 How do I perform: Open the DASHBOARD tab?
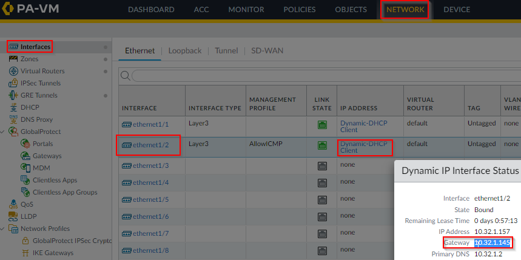(x=151, y=10)
